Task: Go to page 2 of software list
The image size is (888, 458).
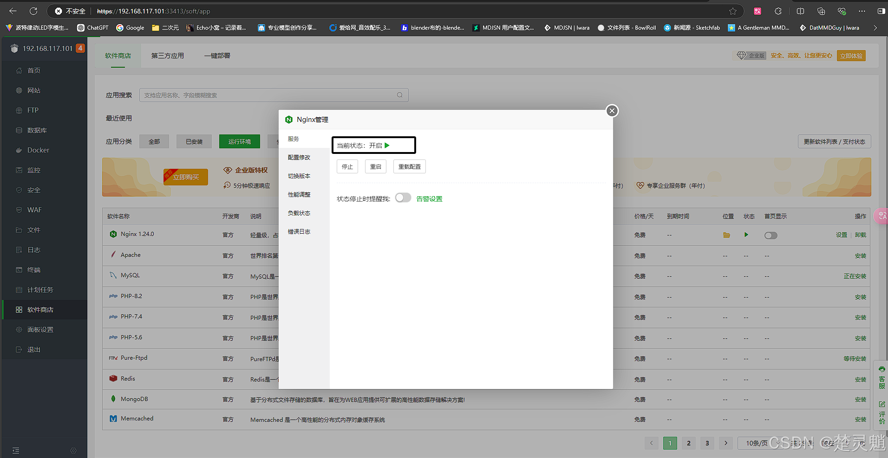Action: pyautogui.click(x=689, y=443)
